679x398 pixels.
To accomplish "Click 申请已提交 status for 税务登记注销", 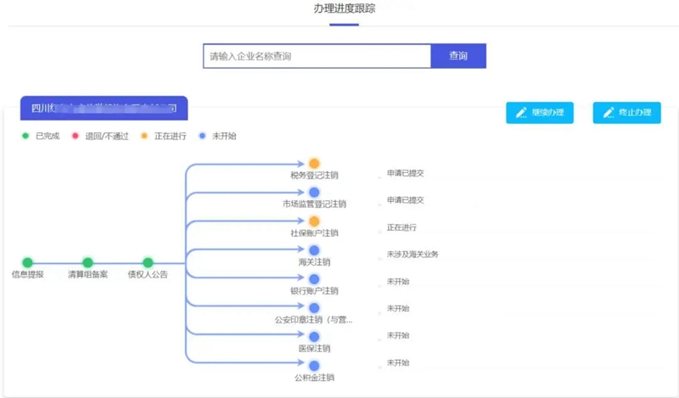I will pos(406,173).
